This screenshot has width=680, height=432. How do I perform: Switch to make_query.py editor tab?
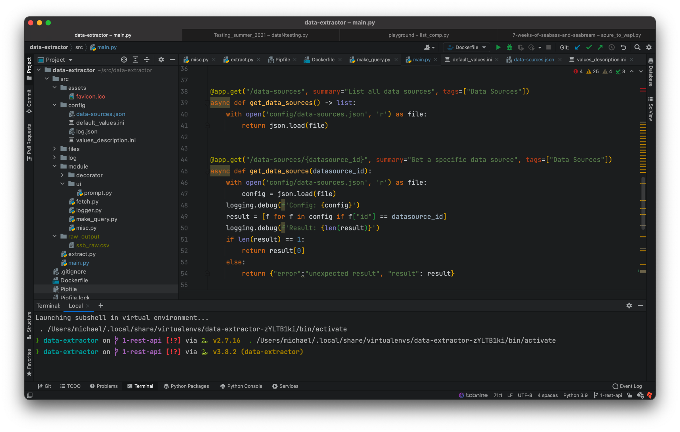[x=373, y=60]
